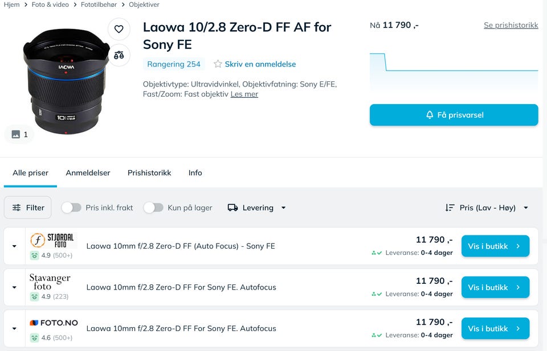Click the Stavanger foto store logo
547x351 pixels.
(x=50, y=282)
